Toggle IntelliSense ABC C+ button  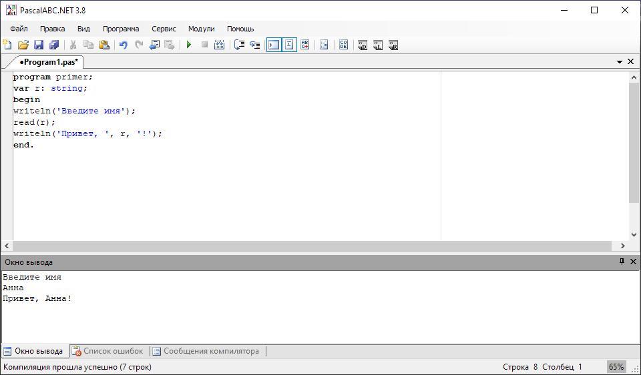point(305,45)
